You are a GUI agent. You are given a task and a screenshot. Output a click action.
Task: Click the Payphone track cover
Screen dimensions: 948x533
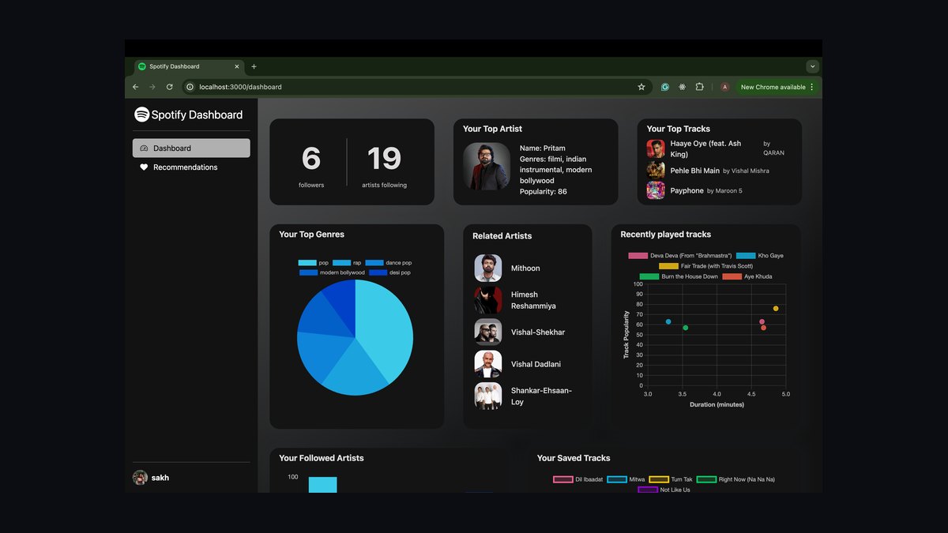click(656, 190)
